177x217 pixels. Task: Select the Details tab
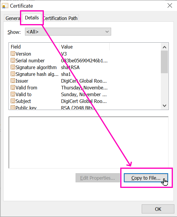point(32,18)
